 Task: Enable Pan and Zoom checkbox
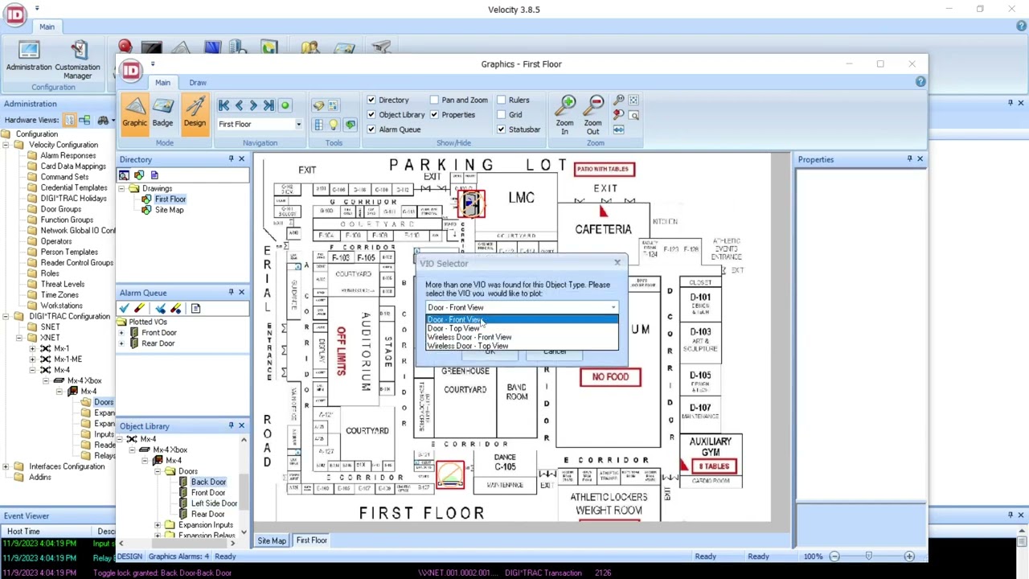click(434, 101)
